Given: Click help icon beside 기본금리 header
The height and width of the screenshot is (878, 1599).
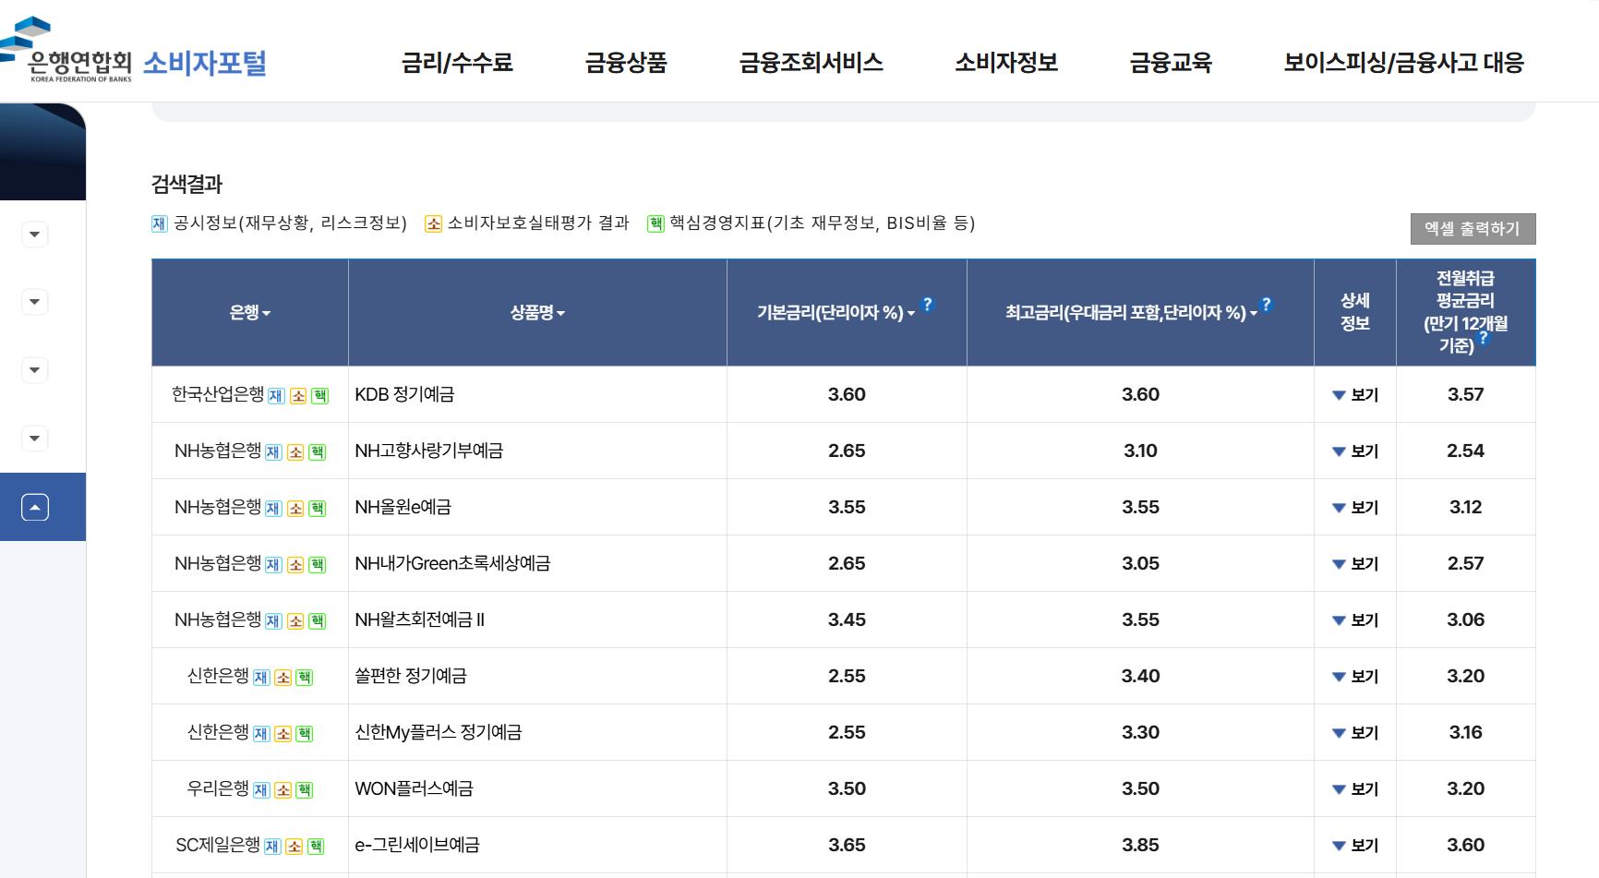Looking at the screenshot, I should click(x=928, y=304).
